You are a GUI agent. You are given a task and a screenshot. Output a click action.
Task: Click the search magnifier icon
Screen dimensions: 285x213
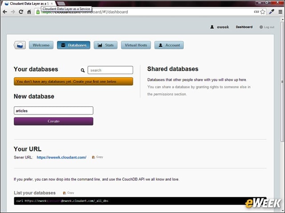click(82, 70)
